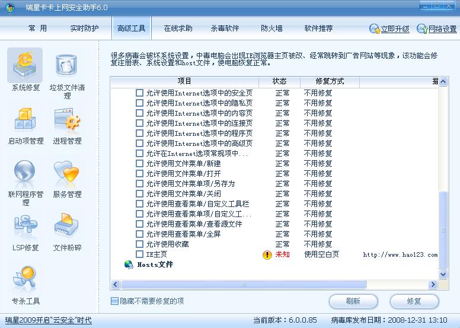This screenshot has width=460, height=328.
Task: Click the horizontal scrollbar thumb
Action: click(244, 284)
